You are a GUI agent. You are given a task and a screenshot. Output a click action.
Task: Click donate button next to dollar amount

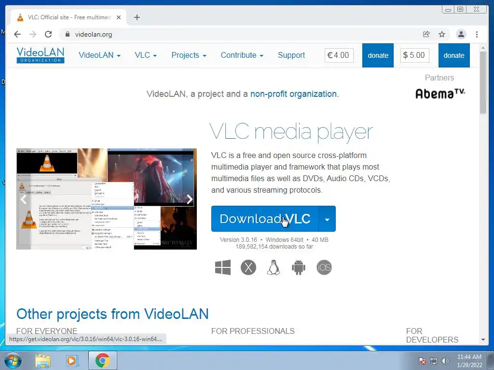(x=454, y=55)
